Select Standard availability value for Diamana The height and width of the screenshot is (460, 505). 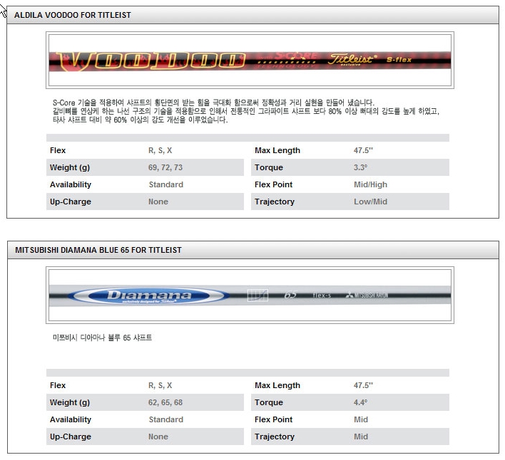[x=166, y=419]
